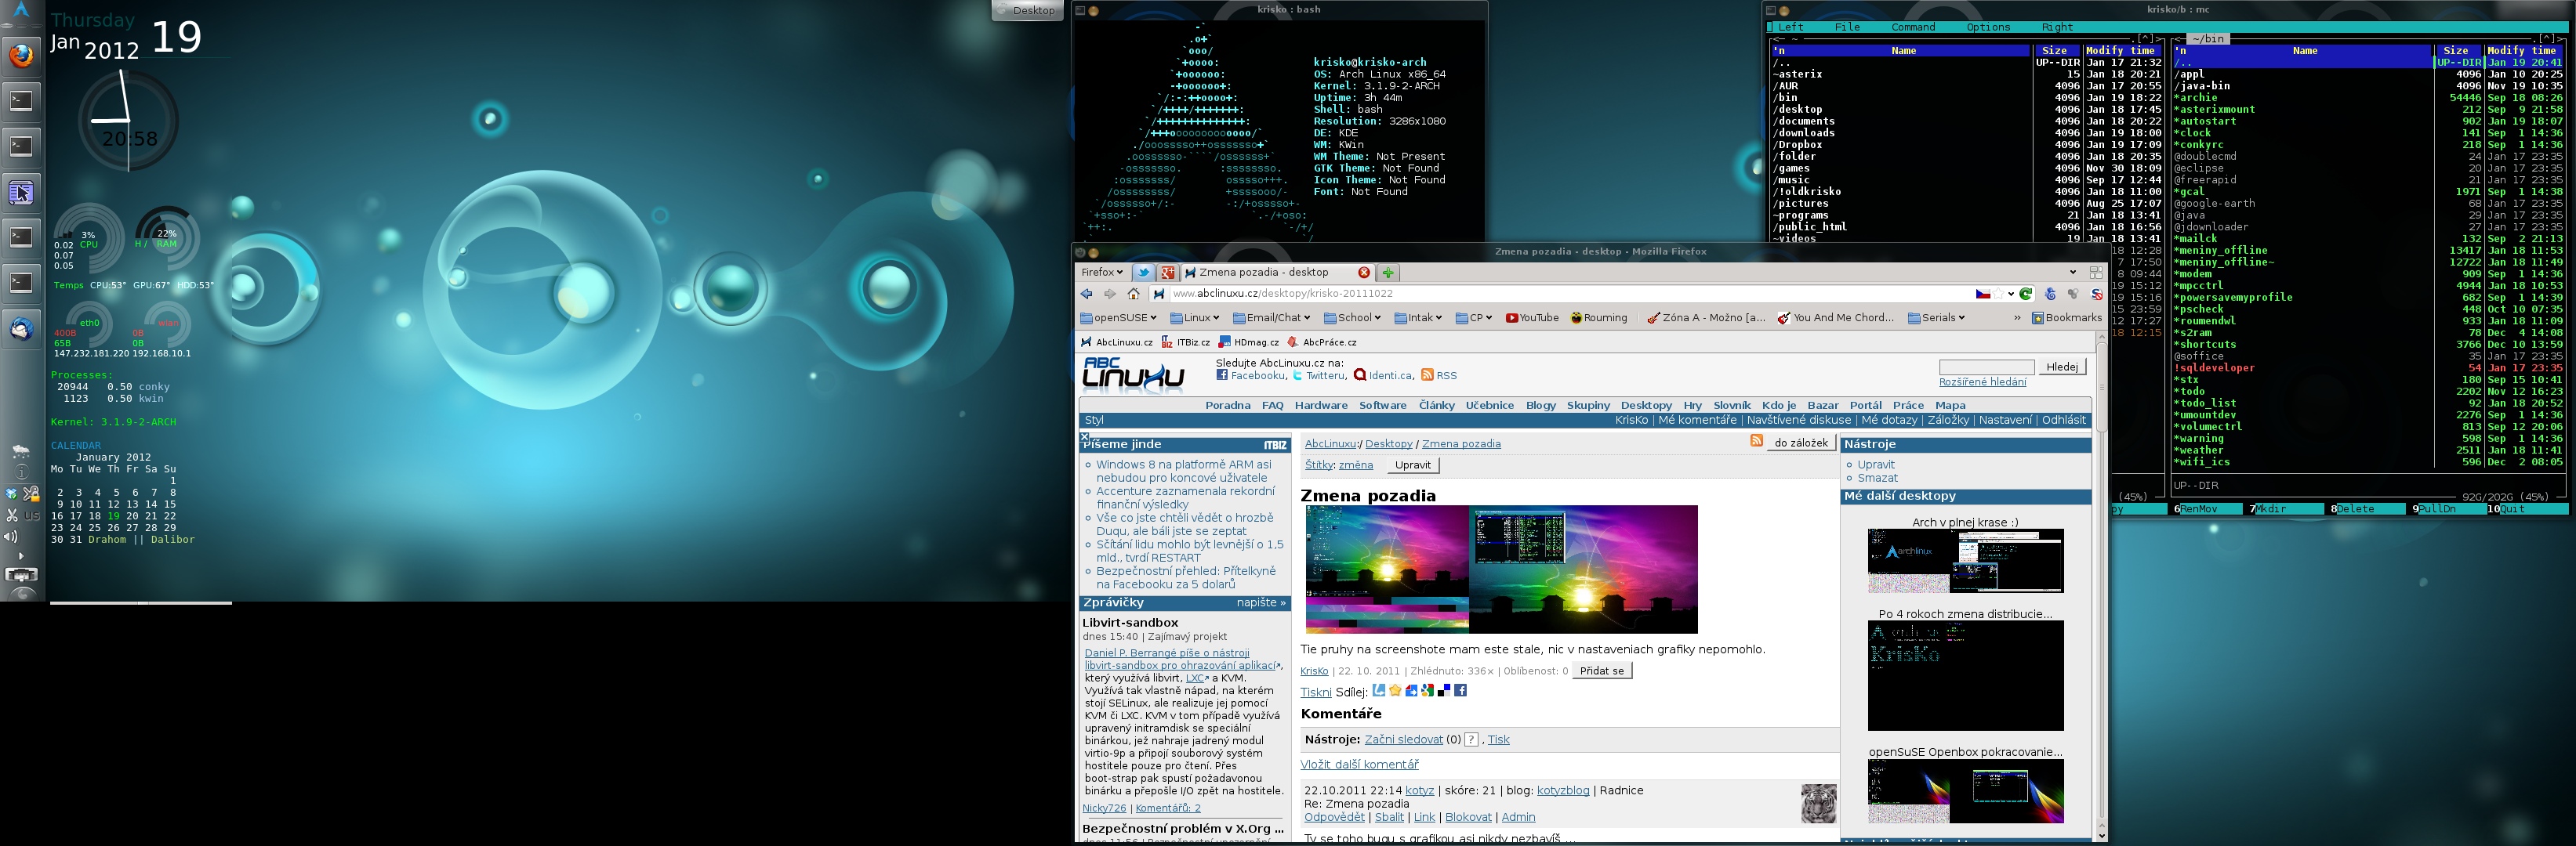Go back in Firefox history

[x=1087, y=294]
